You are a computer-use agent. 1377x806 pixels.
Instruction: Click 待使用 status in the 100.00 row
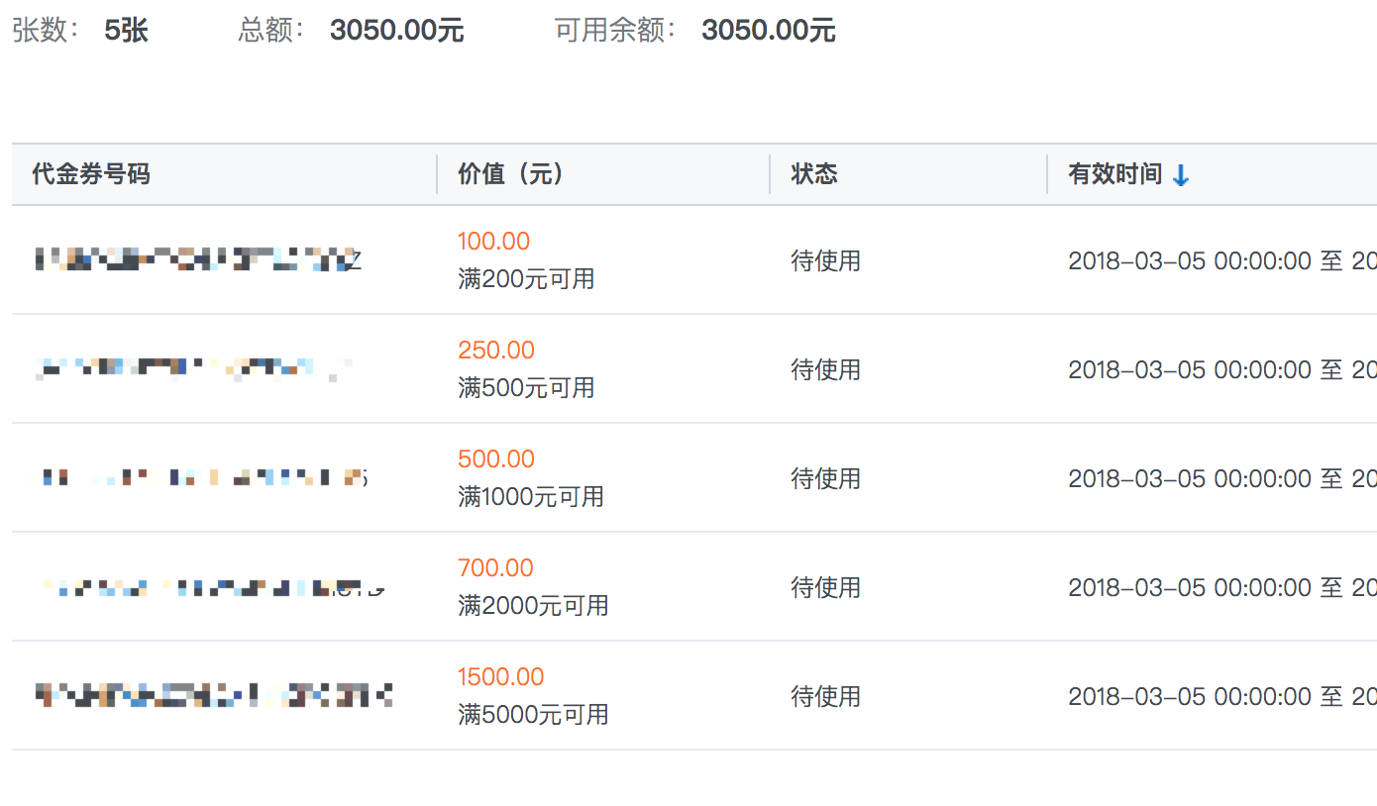(825, 261)
